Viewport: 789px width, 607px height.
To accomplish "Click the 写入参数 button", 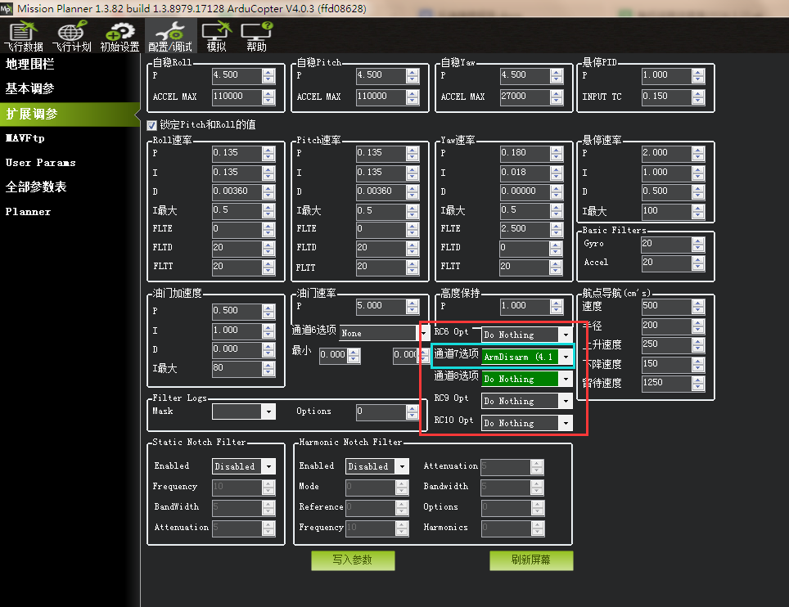I will [353, 560].
